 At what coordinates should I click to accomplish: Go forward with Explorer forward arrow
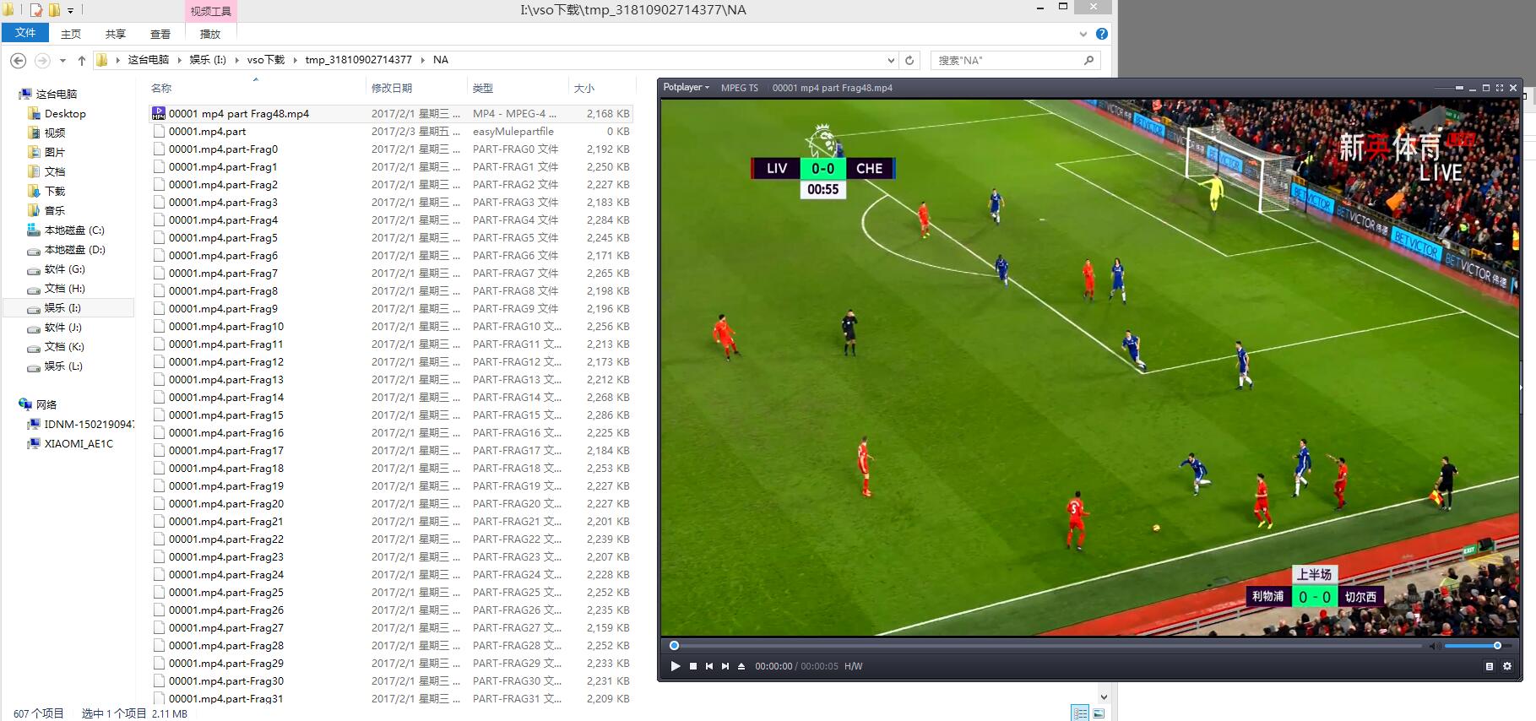[x=42, y=60]
